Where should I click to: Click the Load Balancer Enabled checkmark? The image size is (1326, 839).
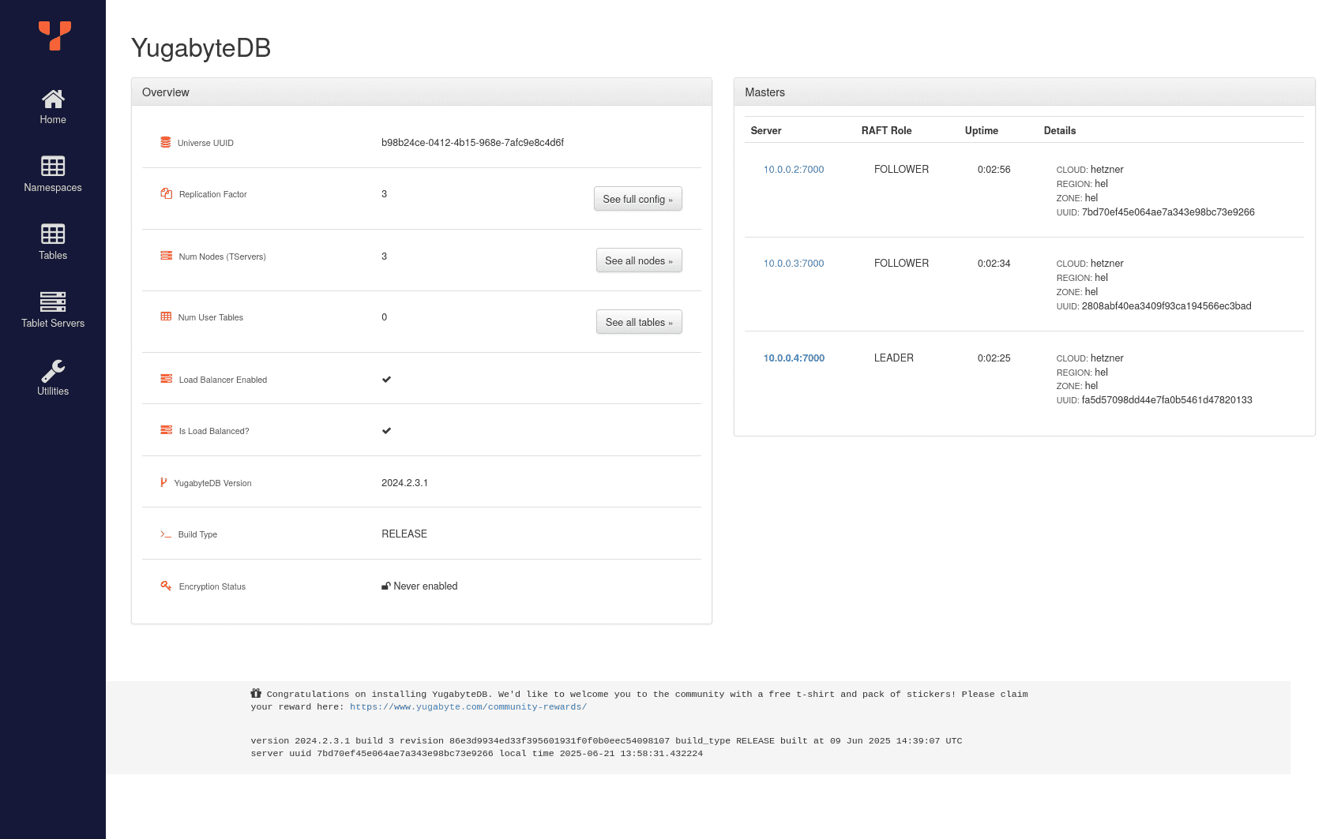click(x=386, y=379)
